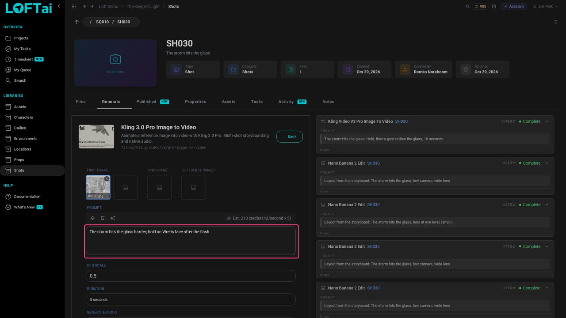This screenshot has width=566, height=318.
Task: Switch to the Files tab
Action: (x=81, y=102)
